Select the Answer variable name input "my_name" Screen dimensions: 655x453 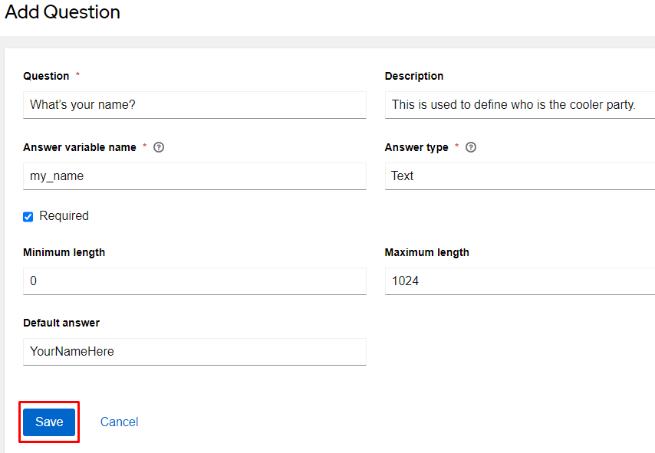[x=194, y=176]
